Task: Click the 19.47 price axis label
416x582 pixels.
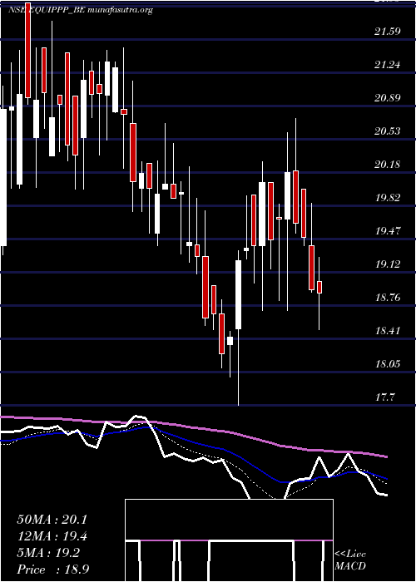Action: [x=388, y=230]
